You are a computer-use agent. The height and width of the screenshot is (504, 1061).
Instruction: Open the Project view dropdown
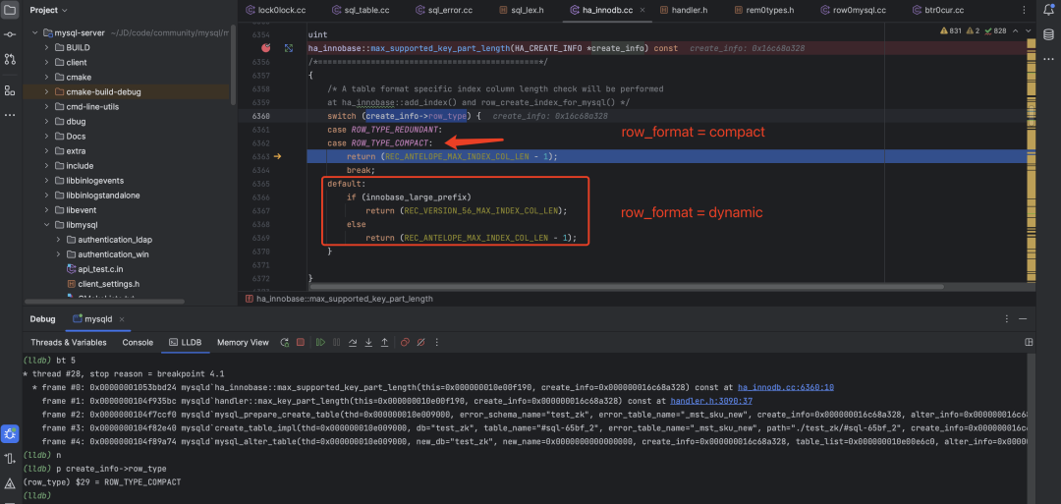point(49,10)
